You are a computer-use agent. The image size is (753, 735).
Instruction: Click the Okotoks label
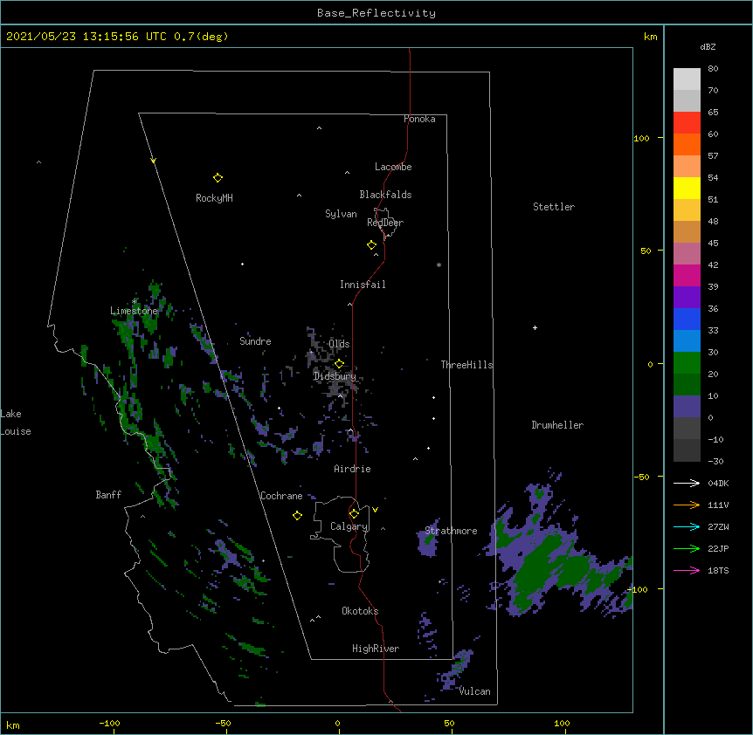coord(360,611)
